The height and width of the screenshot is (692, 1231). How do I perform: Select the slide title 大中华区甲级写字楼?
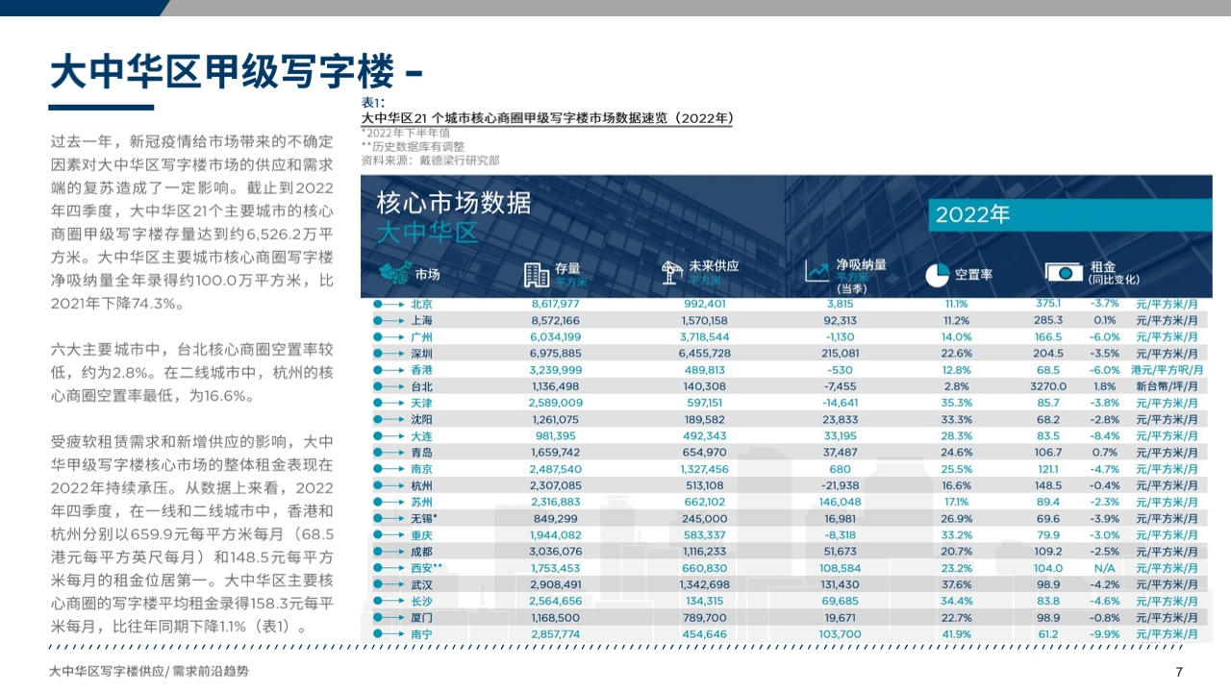[x=222, y=71]
